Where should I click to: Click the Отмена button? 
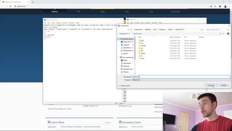(224, 85)
